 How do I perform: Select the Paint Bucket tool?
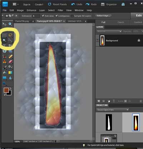coord(5,72)
